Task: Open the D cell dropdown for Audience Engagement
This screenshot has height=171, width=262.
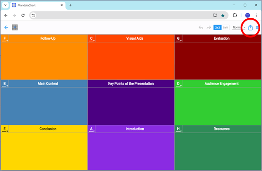Action: [179, 84]
